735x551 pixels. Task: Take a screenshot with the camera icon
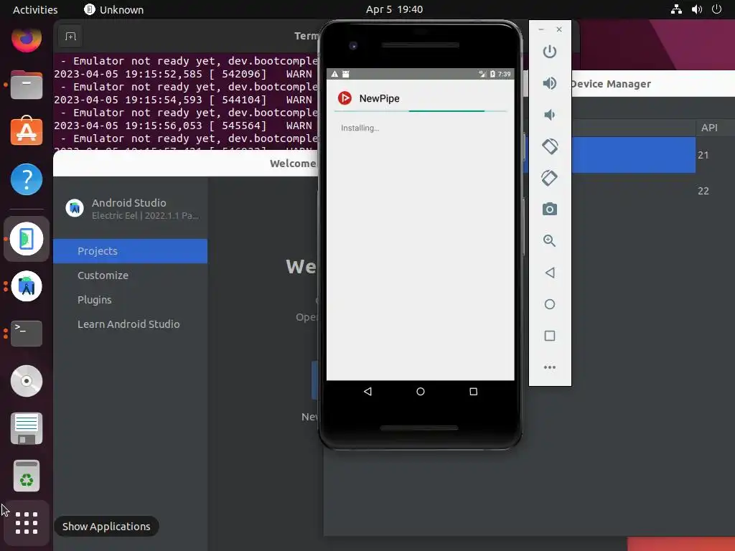point(549,209)
